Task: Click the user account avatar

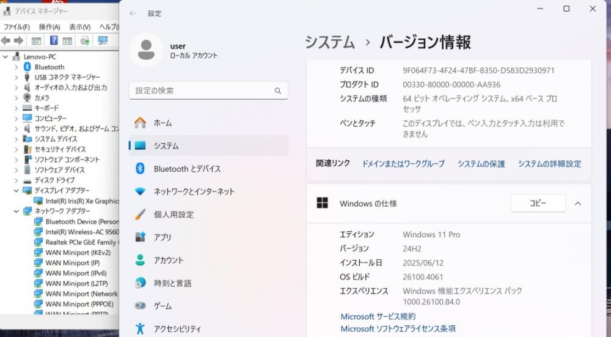Action: [x=146, y=50]
